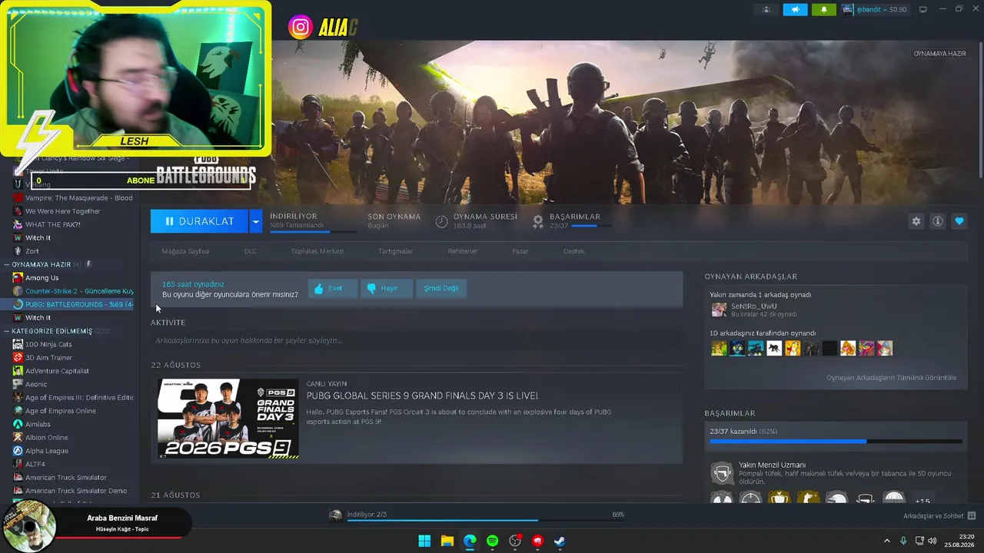The height and width of the screenshot is (553, 984).
Task: Select Zort in library
Action: (32, 251)
